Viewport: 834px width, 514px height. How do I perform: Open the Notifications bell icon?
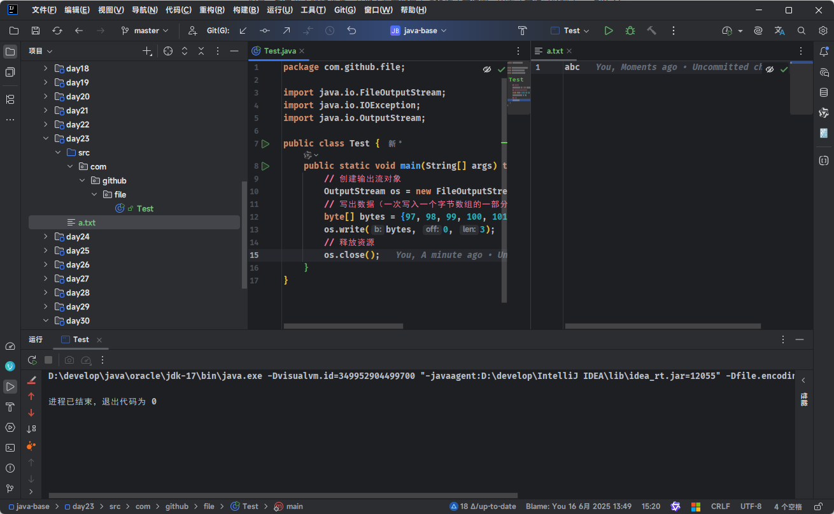tap(824, 52)
